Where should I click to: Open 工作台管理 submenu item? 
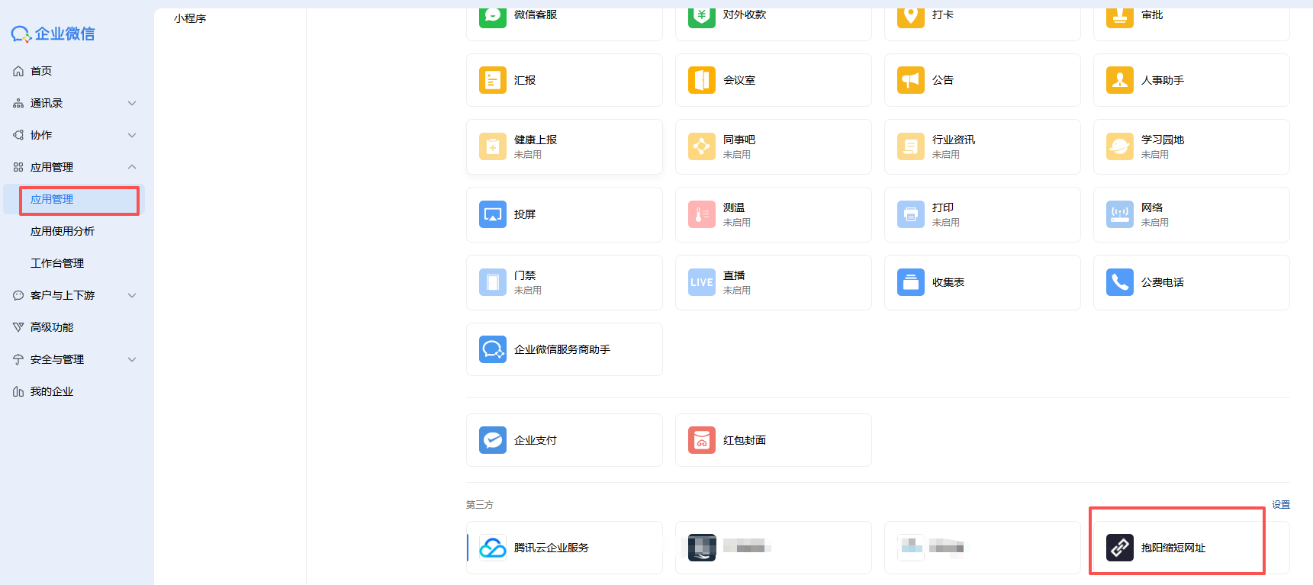(x=57, y=263)
